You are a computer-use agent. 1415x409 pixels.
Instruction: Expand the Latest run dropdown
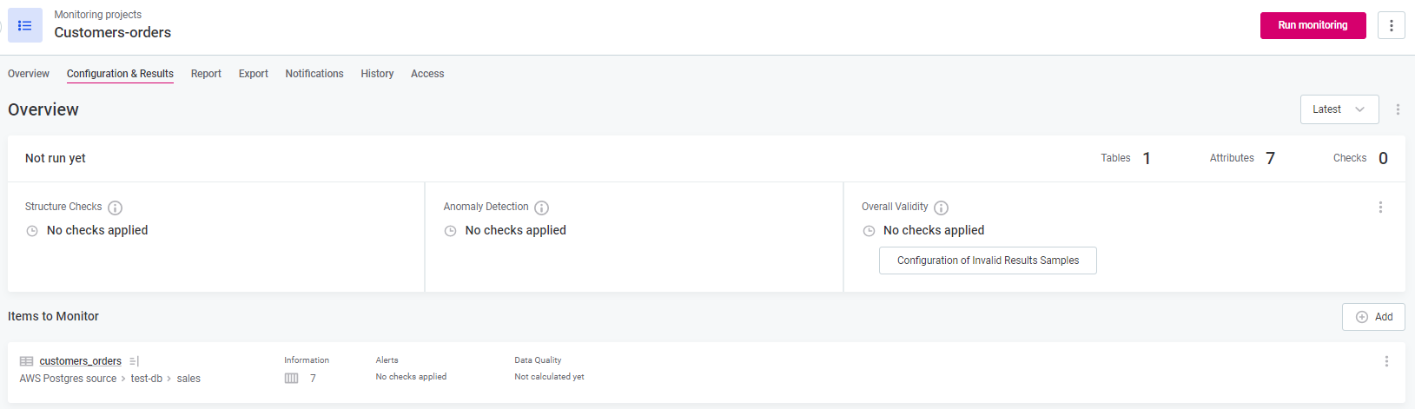(1339, 109)
